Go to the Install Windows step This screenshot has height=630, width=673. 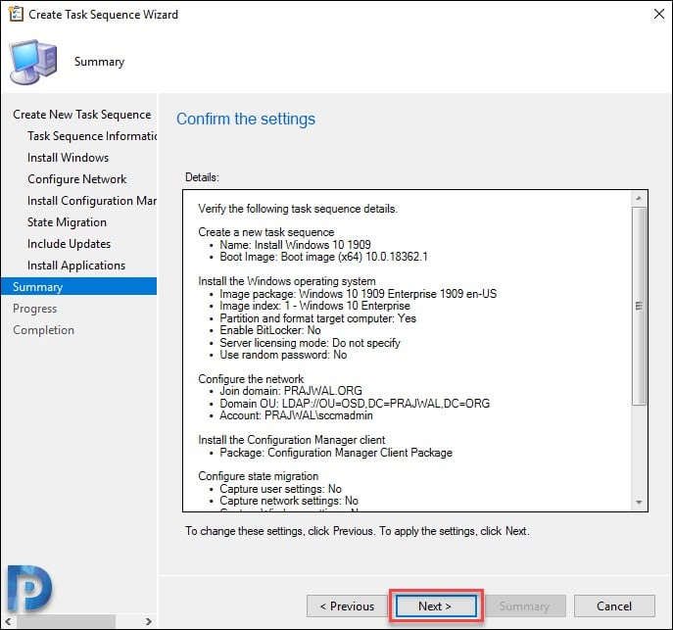[69, 158]
